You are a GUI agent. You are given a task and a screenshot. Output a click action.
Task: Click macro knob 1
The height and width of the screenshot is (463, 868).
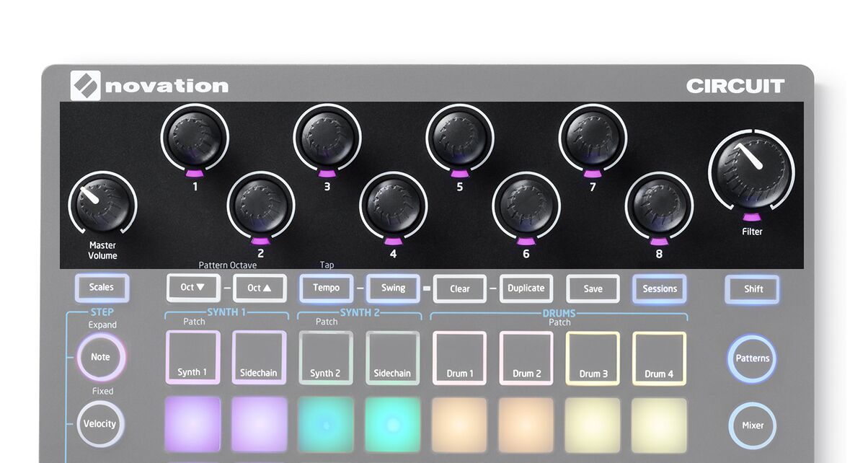(195, 138)
